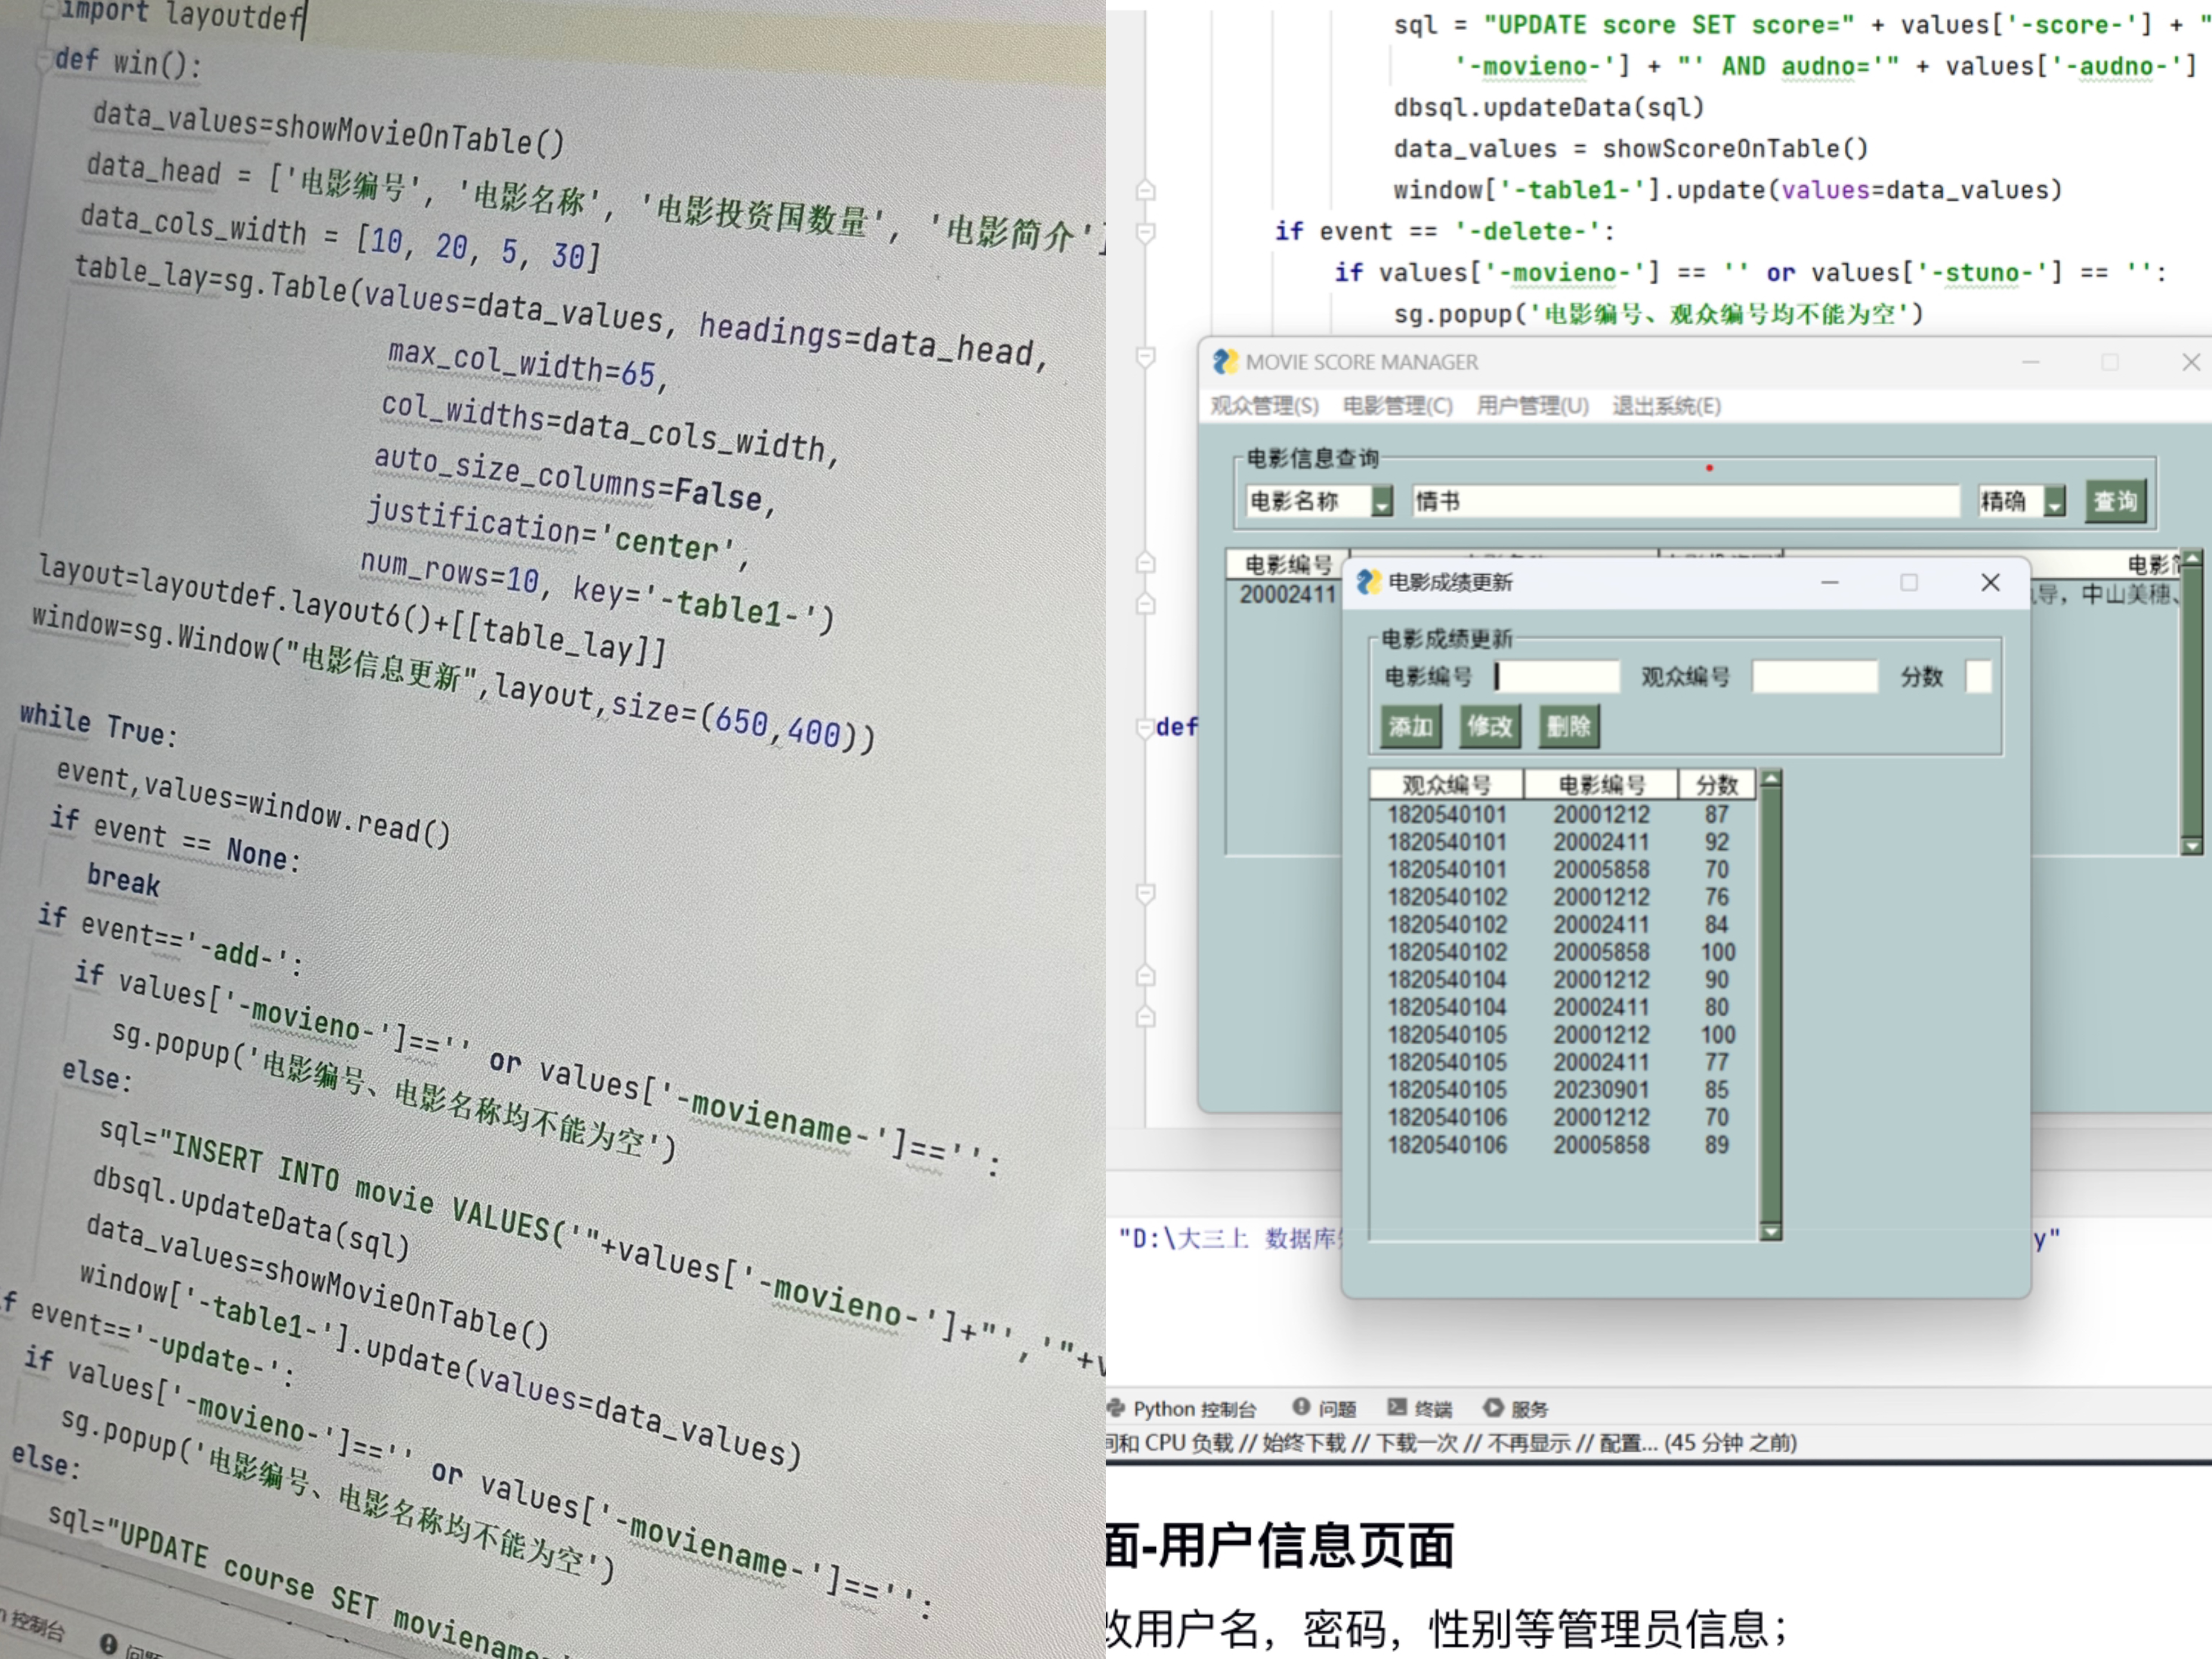2212x1659 pixels.
Task: Open the 服务 services tool icon
Action: click(1493, 1408)
